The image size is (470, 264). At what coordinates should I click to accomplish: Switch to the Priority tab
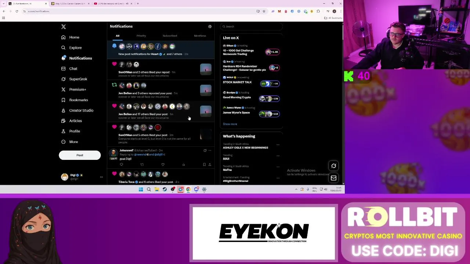click(141, 36)
